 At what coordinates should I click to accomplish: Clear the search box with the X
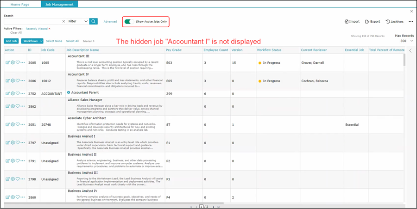click(x=63, y=21)
